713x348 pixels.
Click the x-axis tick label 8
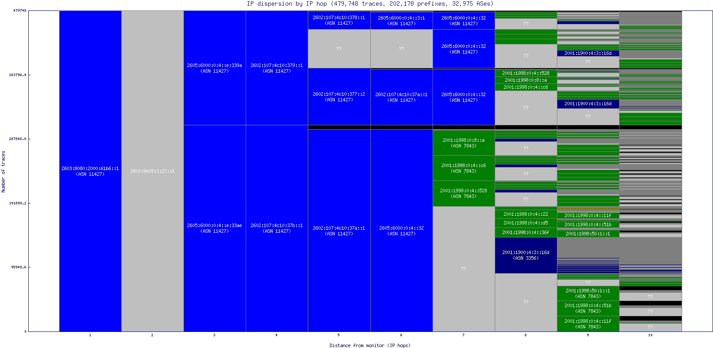click(526, 335)
